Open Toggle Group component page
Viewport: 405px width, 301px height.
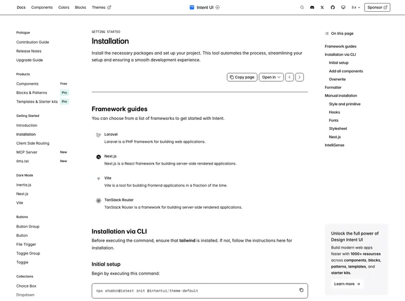click(28, 253)
